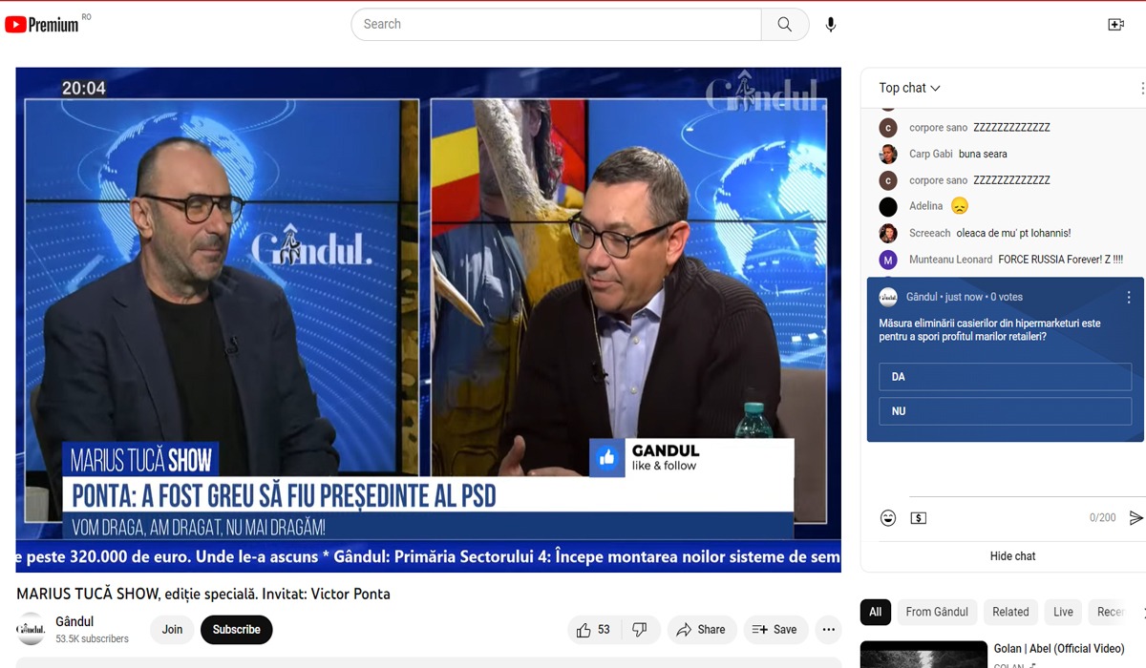Click 'FORCE RUSSIA Forever! Z !!!!' chat message
1146x668 pixels.
(1060, 260)
